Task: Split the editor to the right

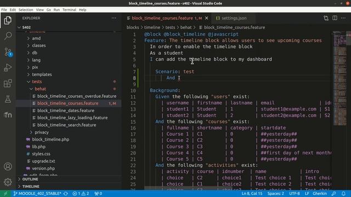Action: (x=335, y=18)
